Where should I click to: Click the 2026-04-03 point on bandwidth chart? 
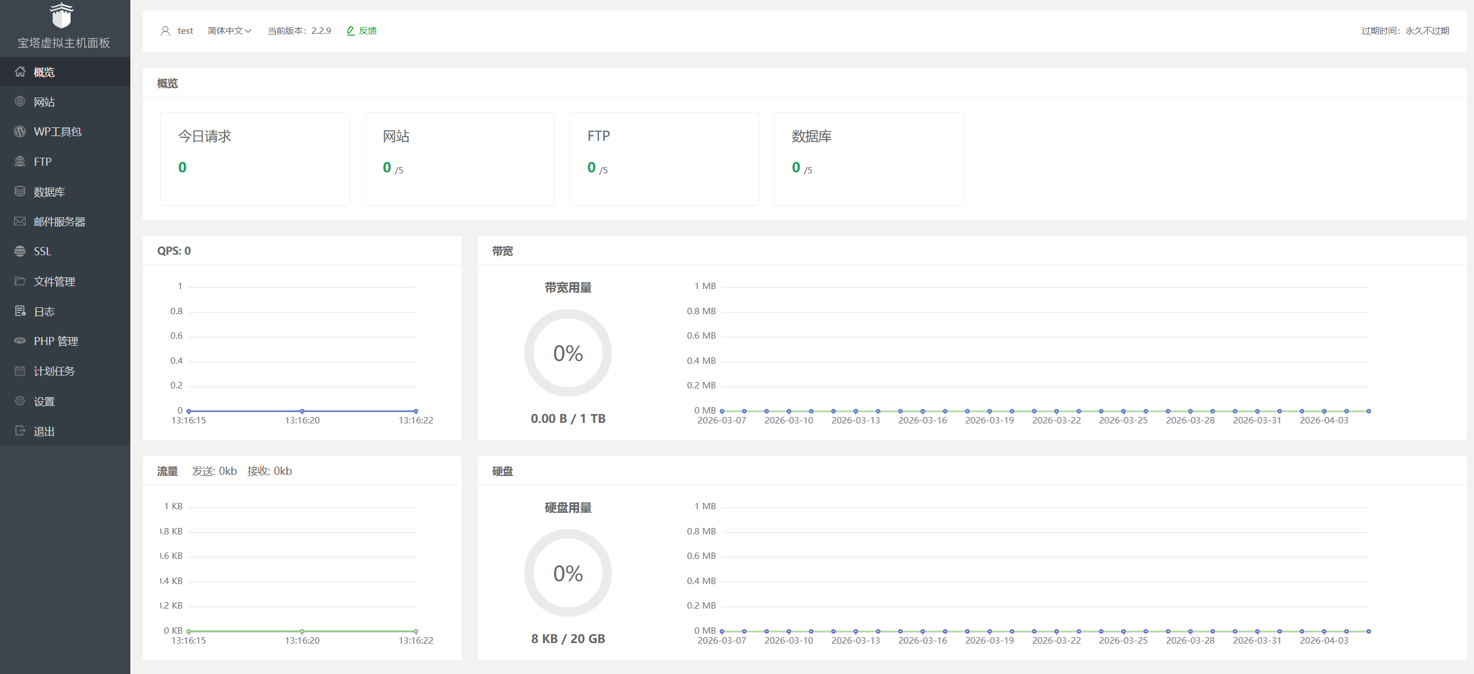tap(1324, 411)
